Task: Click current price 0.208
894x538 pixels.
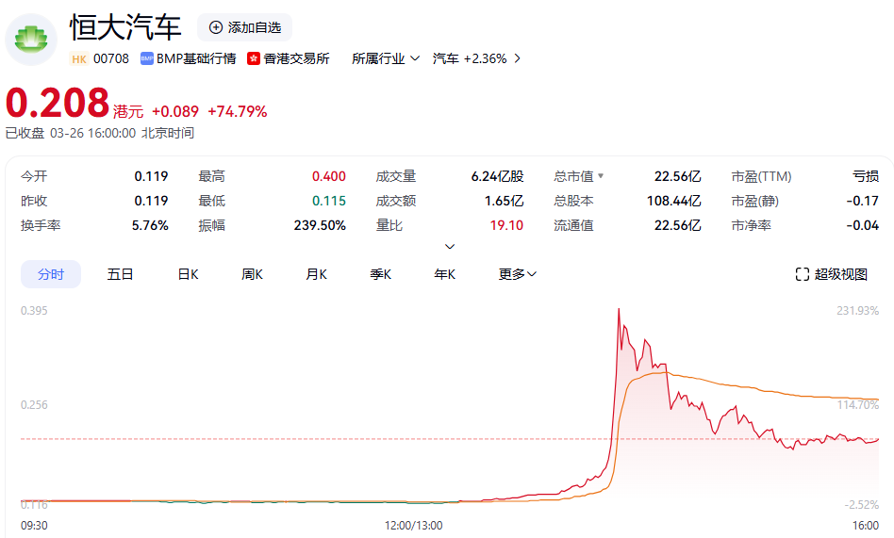Action: tap(57, 103)
